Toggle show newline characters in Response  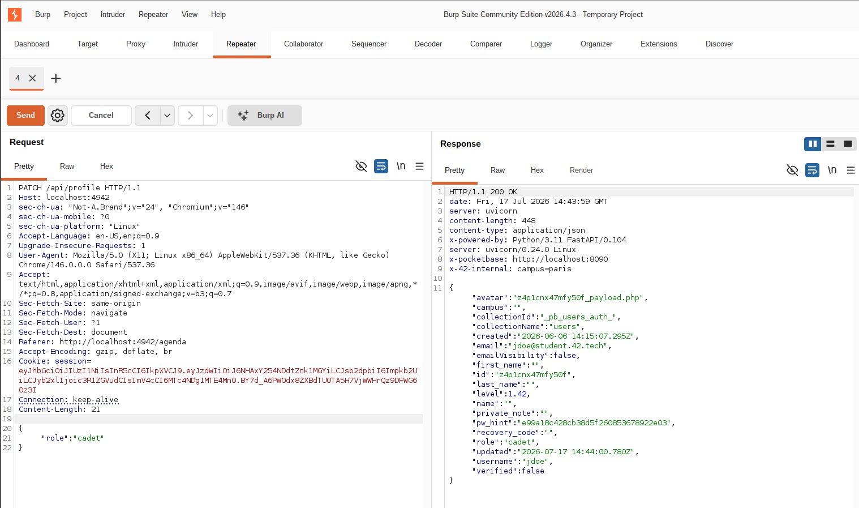(832, 170)
